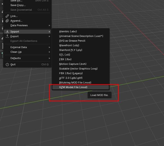
Task: Select GZM Model File (.mod) importer
Action: point(81,87)
